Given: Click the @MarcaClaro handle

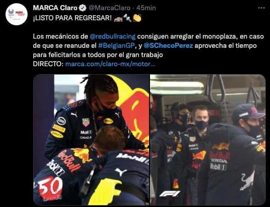Looking at the screenshot, I should (x=109, y=8).
